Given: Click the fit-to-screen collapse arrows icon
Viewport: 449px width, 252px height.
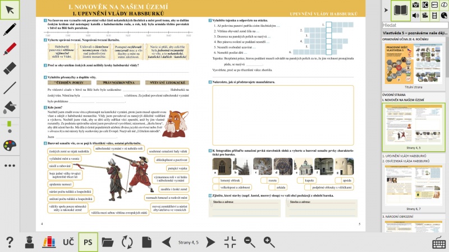Looking at the screenshot, I should pos(230,242).
